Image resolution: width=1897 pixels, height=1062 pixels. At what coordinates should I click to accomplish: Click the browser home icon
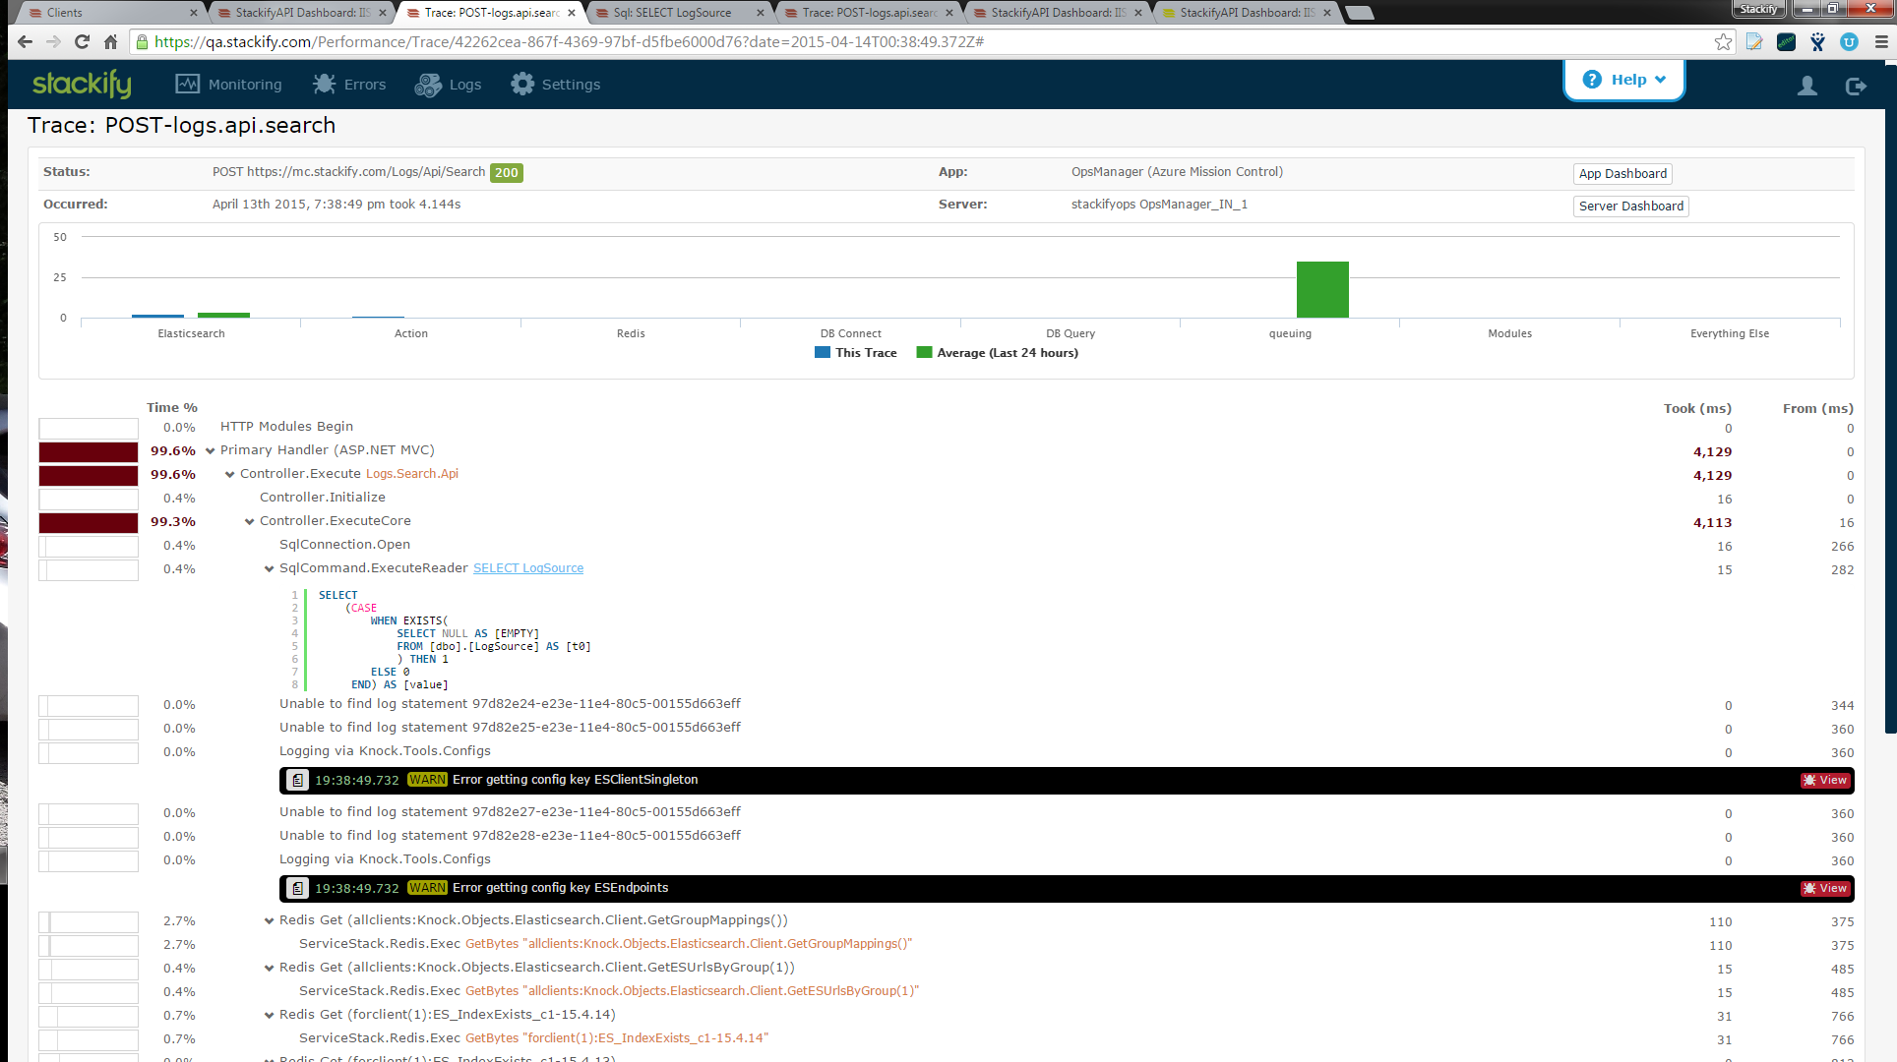click(110, 41)
